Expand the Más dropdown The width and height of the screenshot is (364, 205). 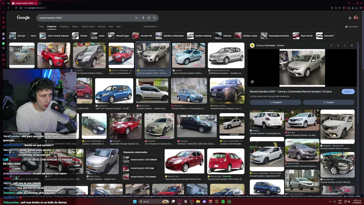click(119, 26)
